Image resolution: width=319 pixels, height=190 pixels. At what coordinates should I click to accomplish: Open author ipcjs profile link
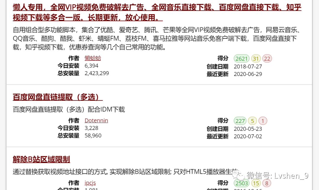pos(90,183)
